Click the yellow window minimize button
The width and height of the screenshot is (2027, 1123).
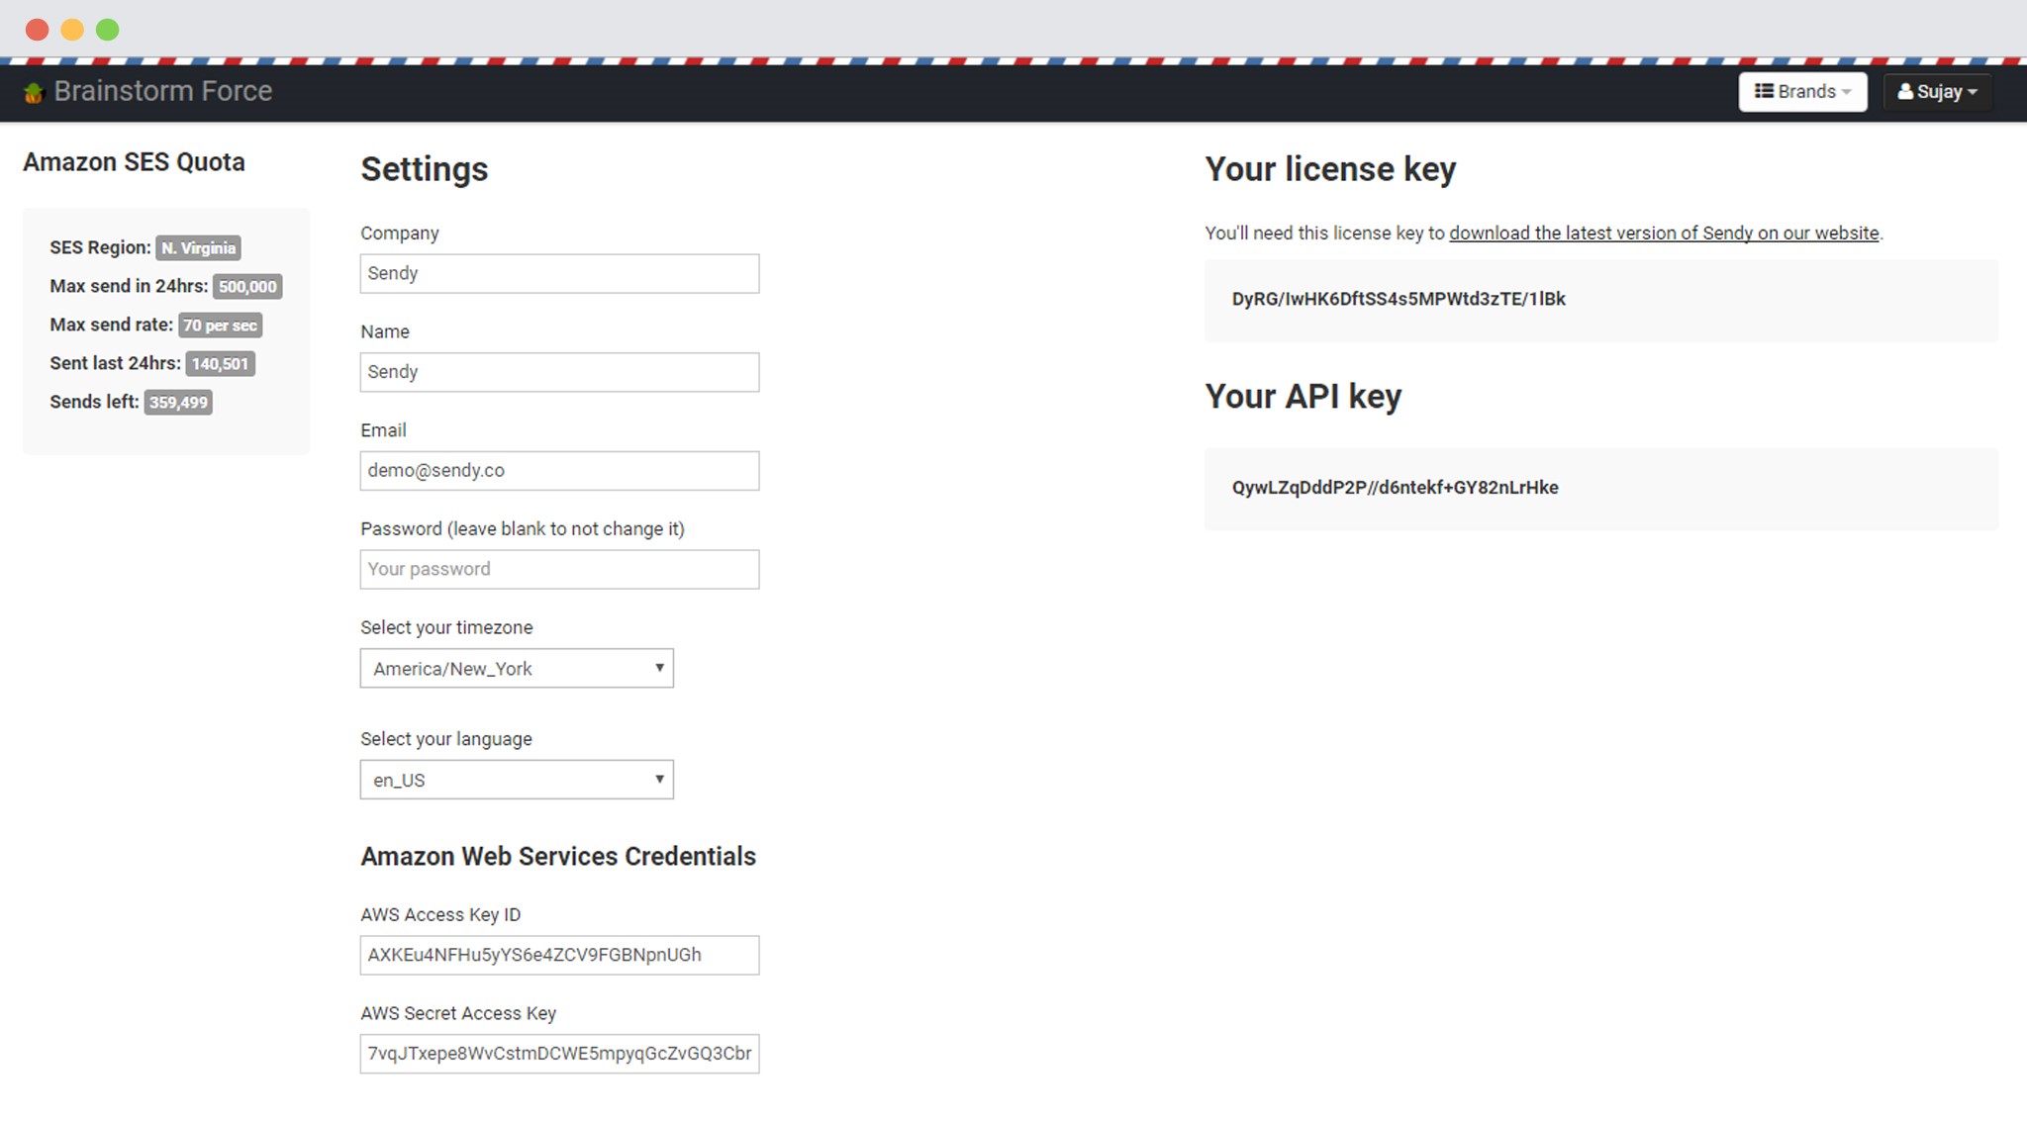[x=72, y=30]
